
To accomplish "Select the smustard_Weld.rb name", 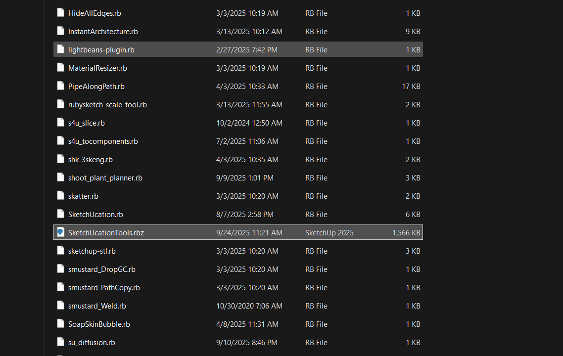I will coord(97,306).
